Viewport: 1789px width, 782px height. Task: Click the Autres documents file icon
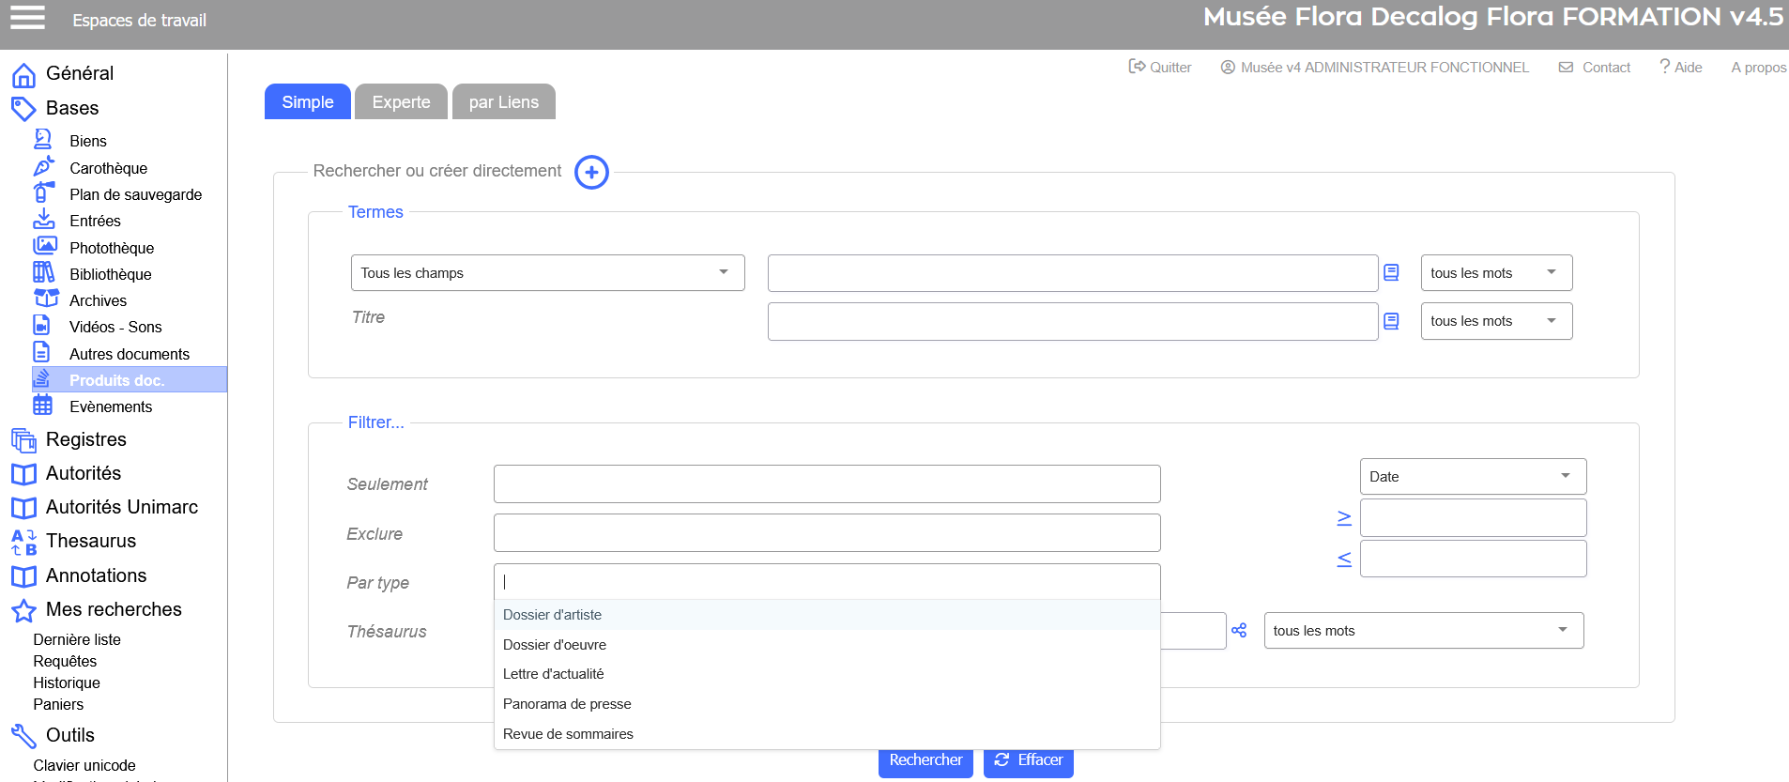(x=41, y=352)
